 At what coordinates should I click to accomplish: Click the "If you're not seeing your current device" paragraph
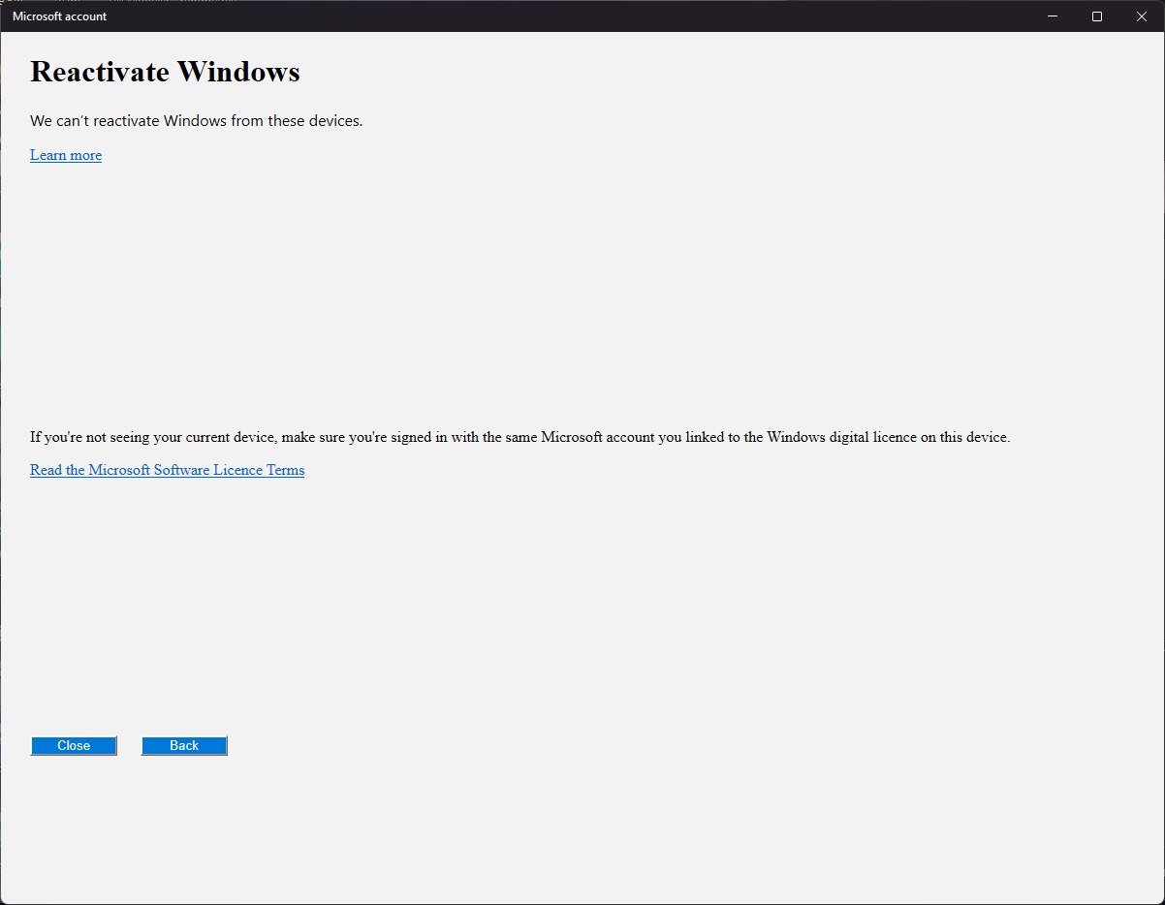[520, 437]
